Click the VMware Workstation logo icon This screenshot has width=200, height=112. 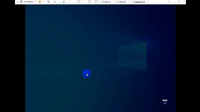tap(21, 2)
